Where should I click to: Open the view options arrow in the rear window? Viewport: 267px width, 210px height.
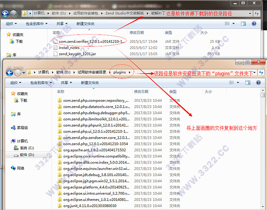click(234, 24)
